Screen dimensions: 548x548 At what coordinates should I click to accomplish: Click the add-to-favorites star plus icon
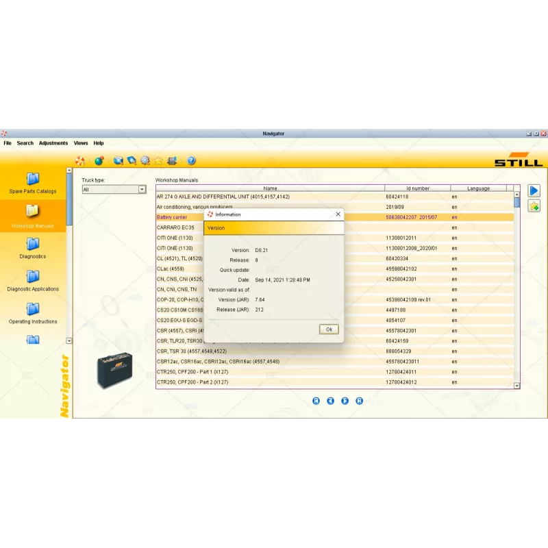coord(534,206)
